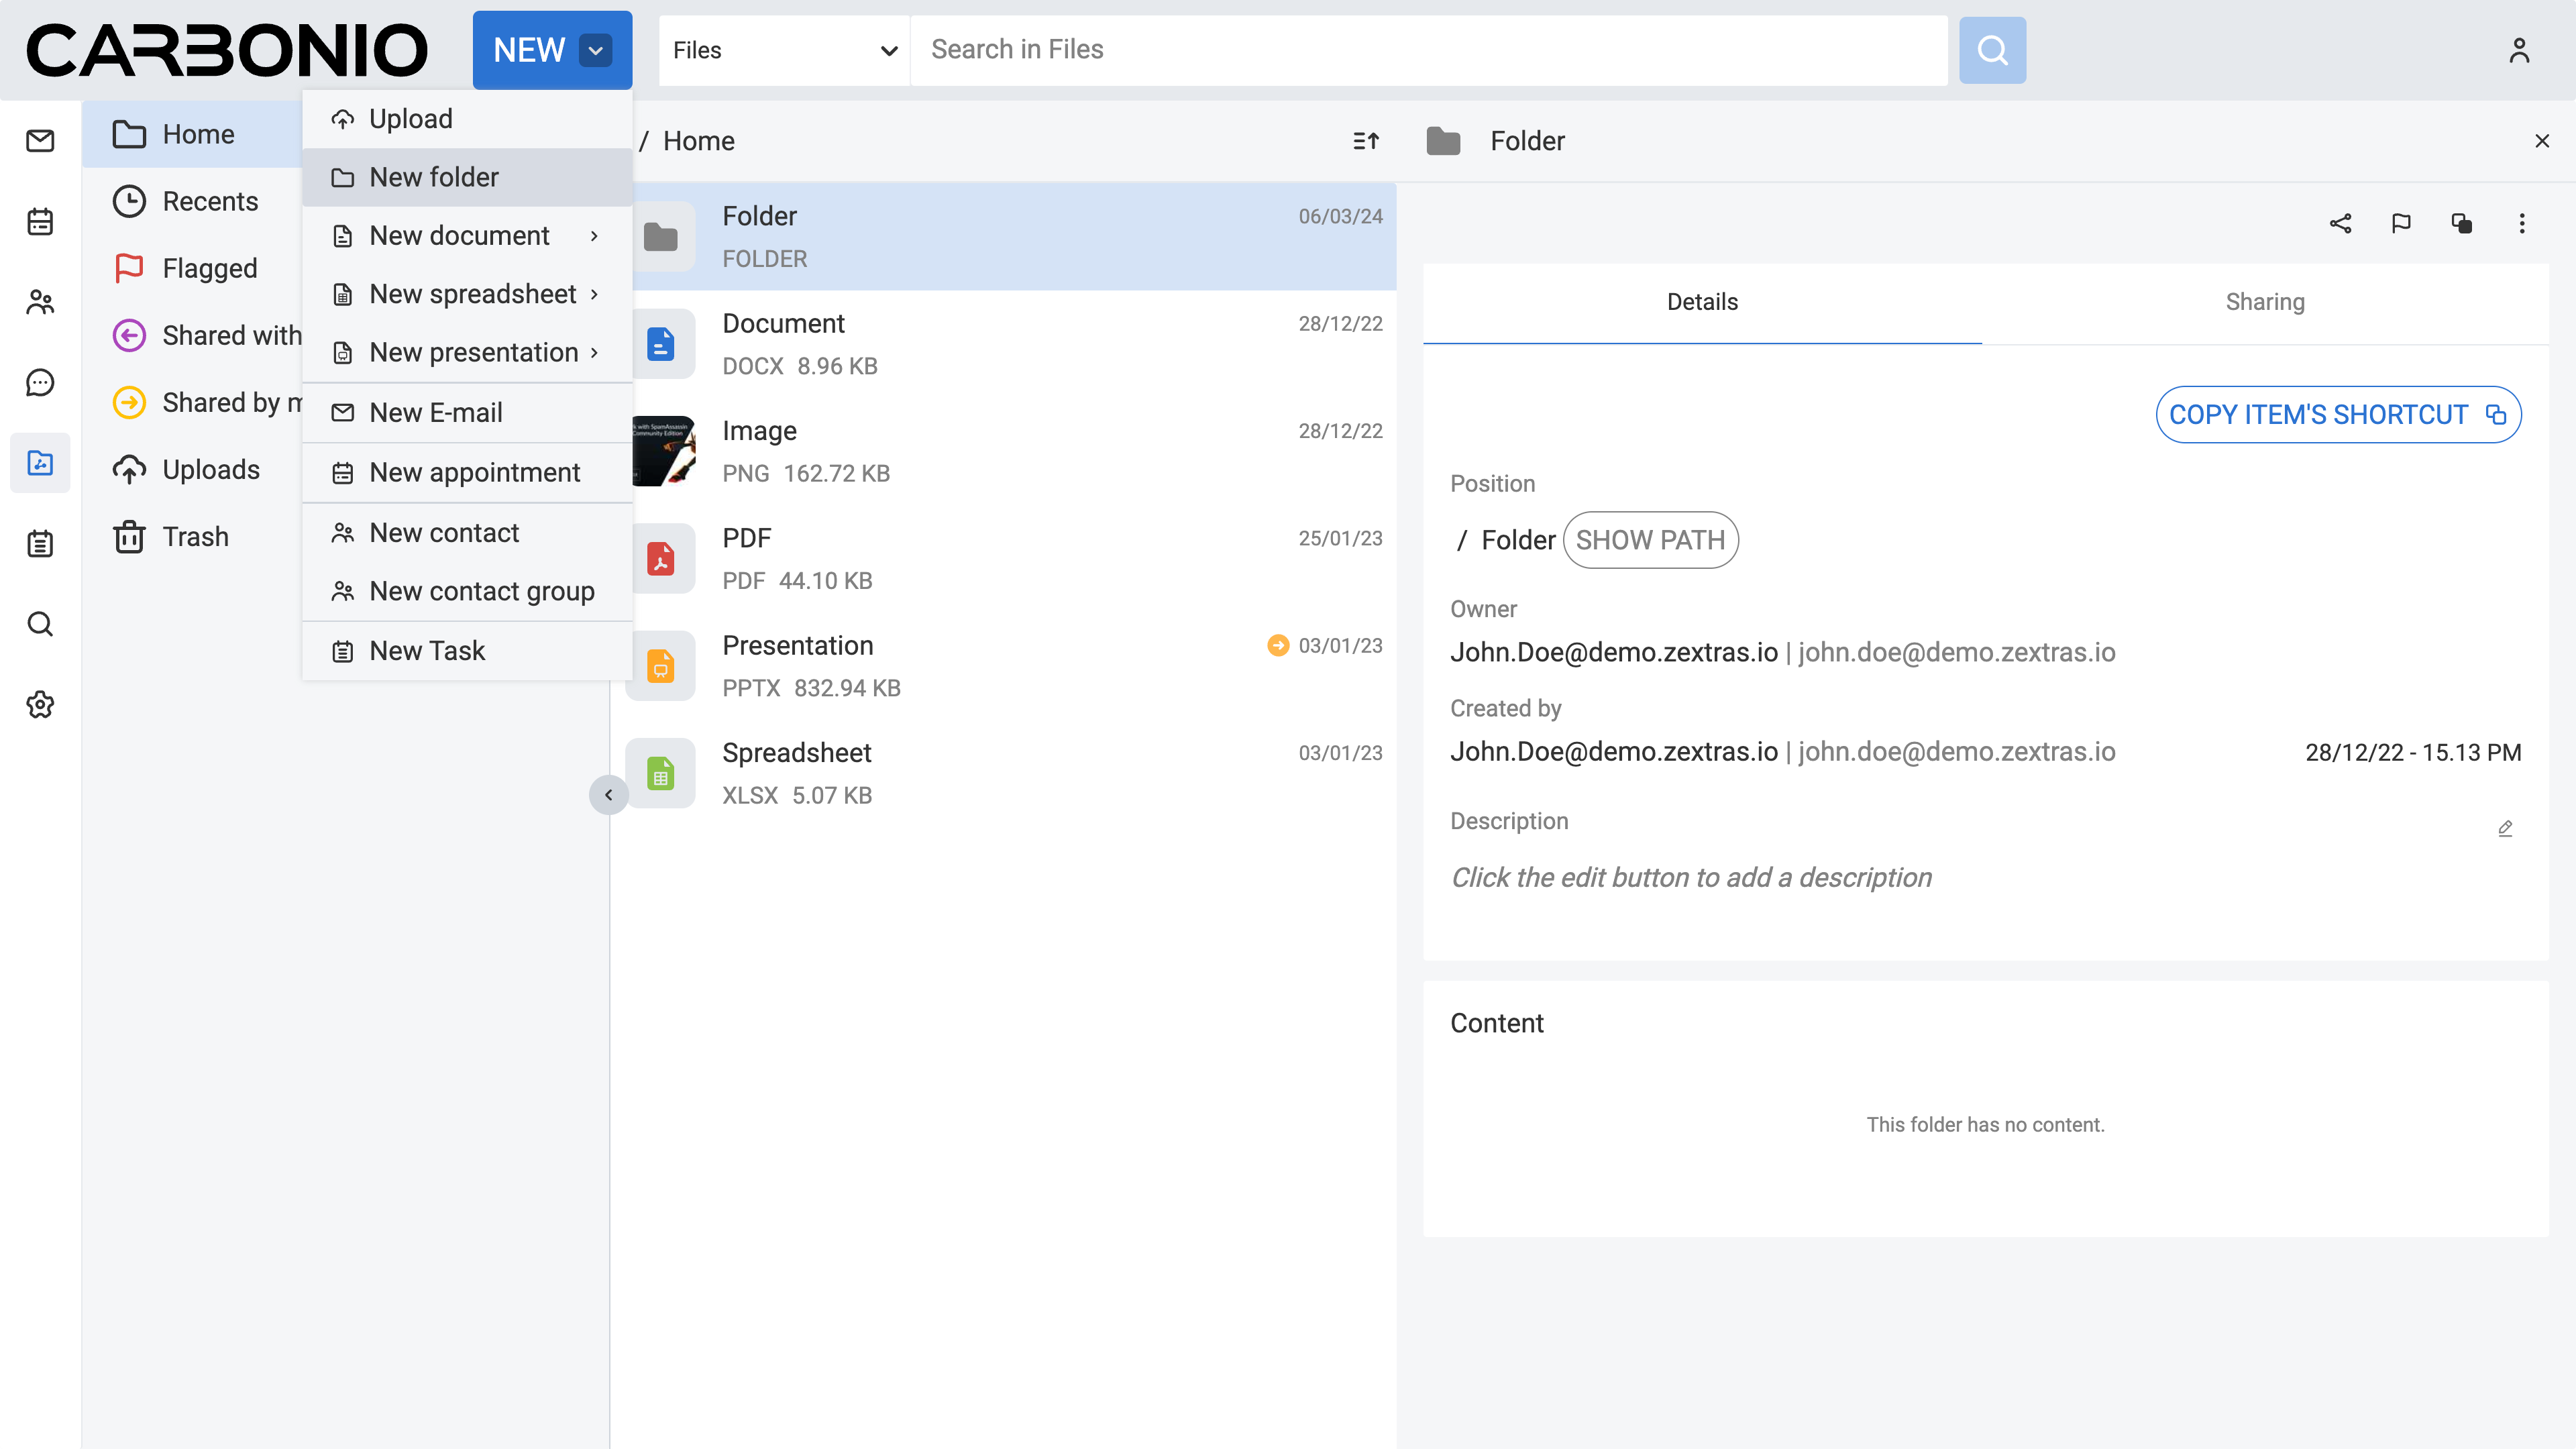Open Trash in the sidebar

pos(195,537)
